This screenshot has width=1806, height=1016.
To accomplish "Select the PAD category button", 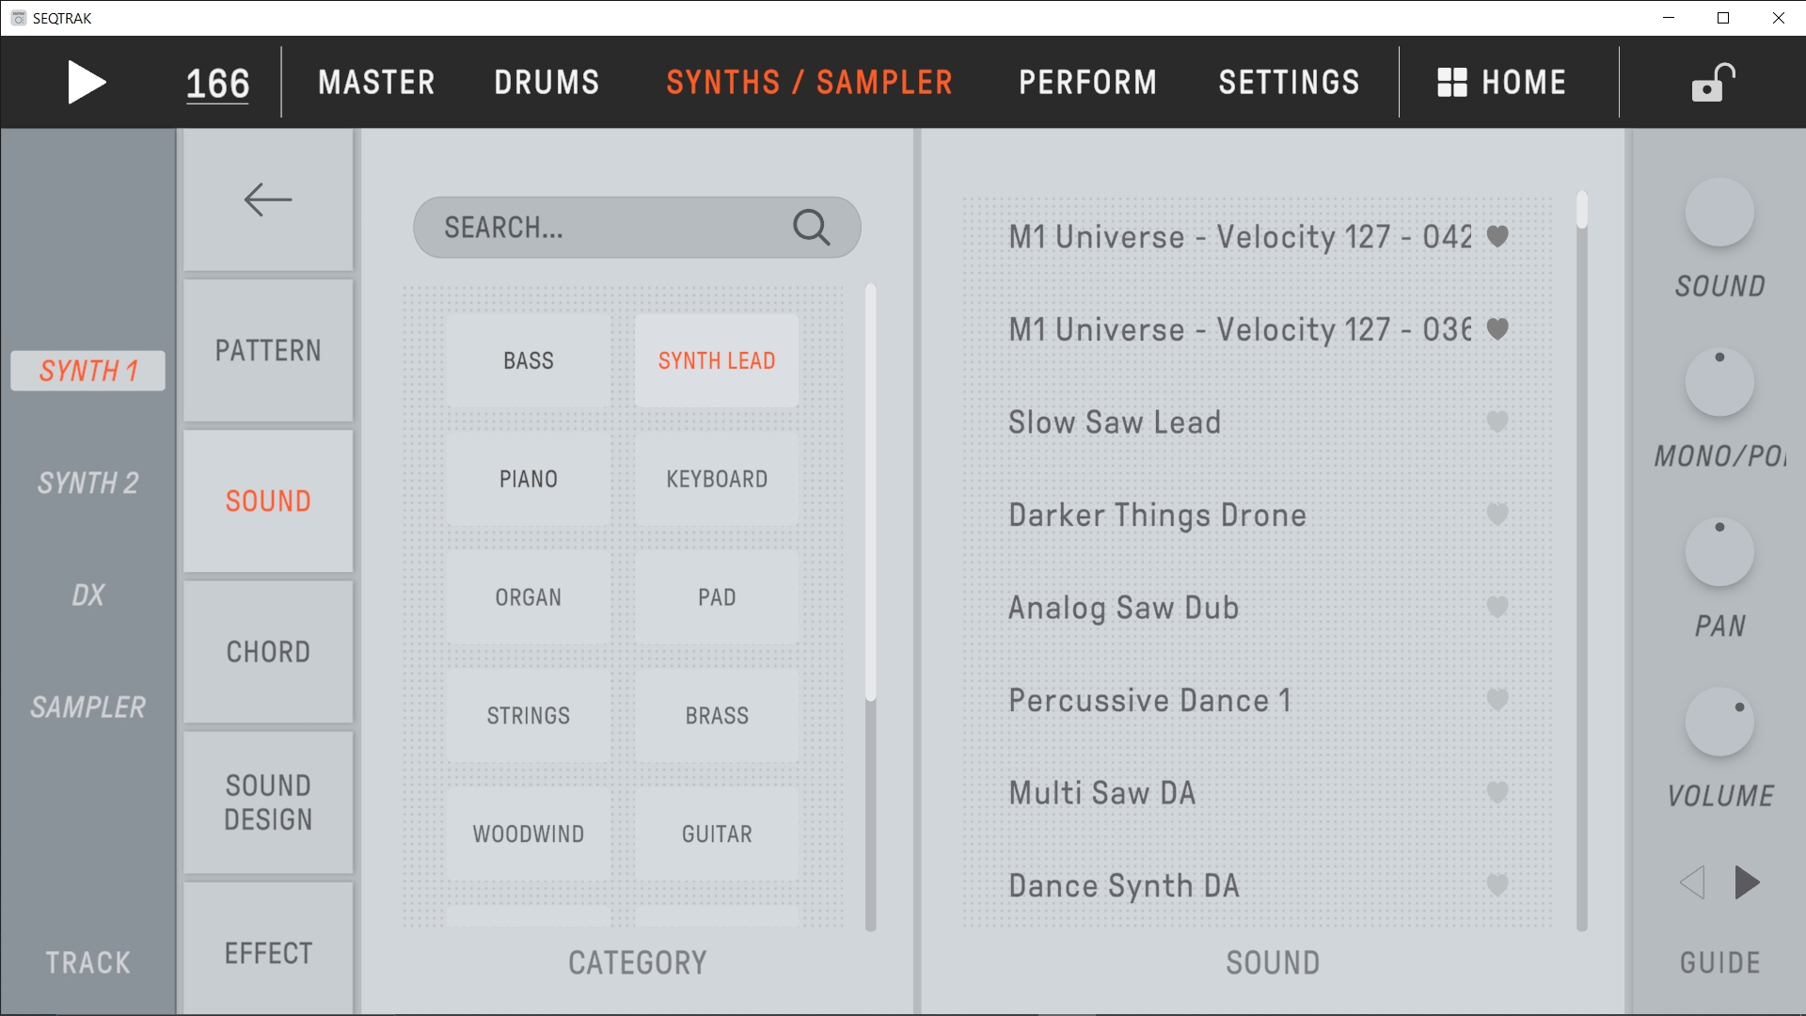I will click(x=717, y=597).
